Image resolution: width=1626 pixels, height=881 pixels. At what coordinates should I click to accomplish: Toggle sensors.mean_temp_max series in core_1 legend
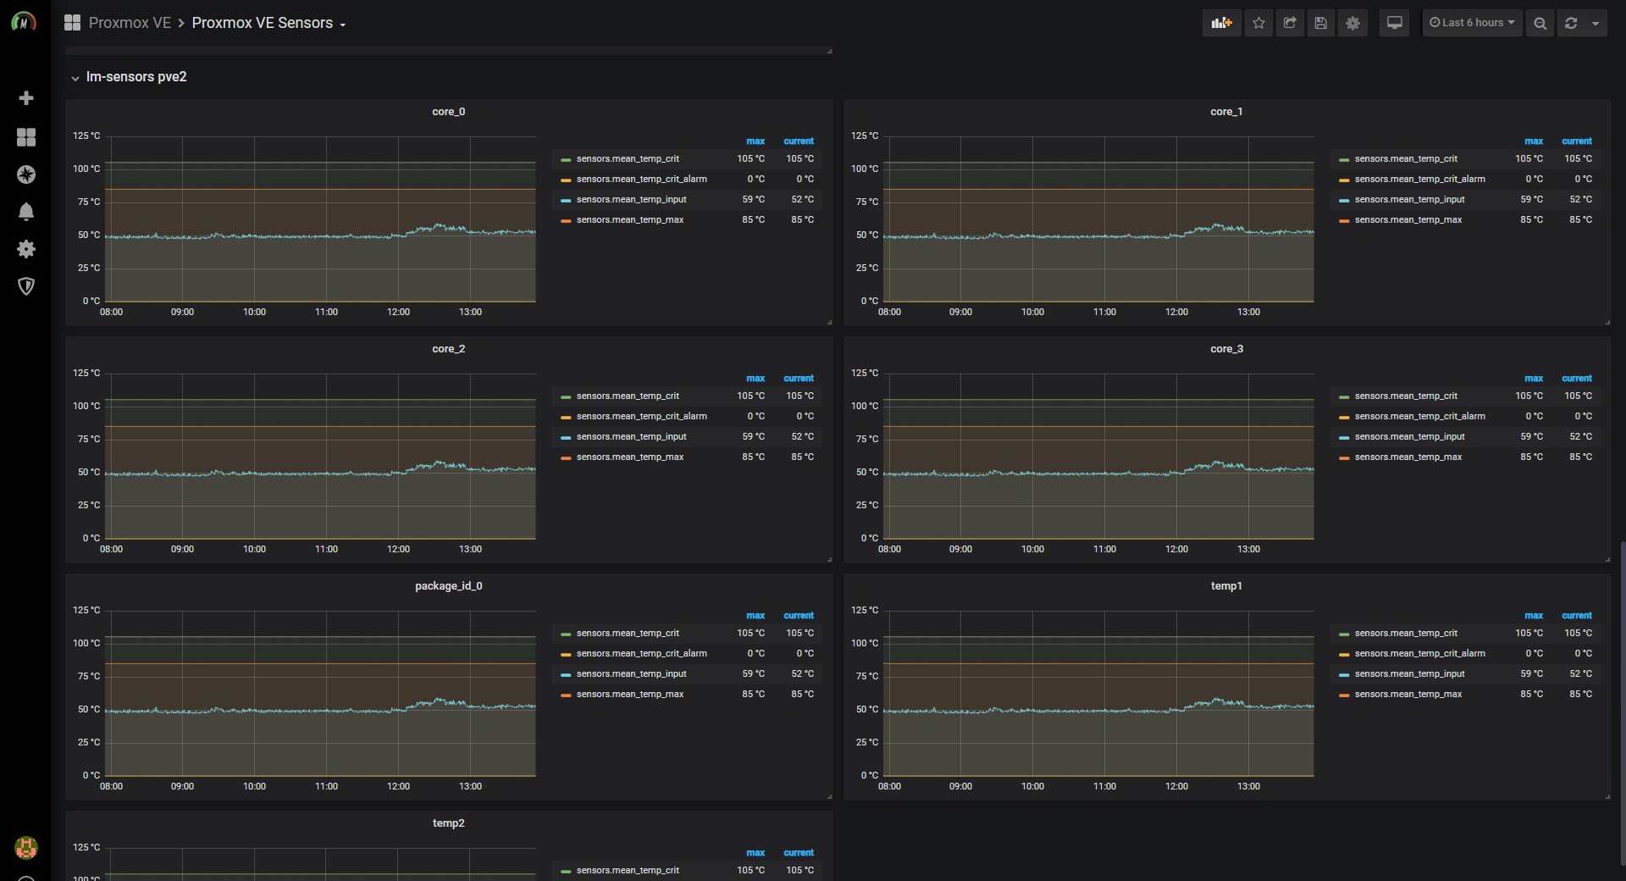1408,220
